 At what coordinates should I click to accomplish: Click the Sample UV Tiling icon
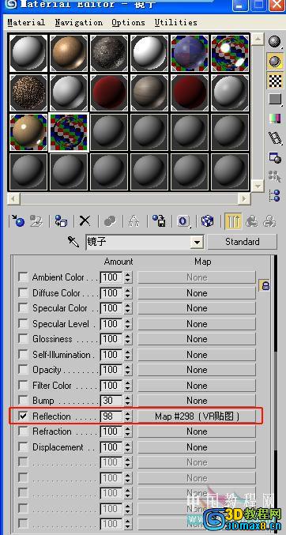point(275,100)
